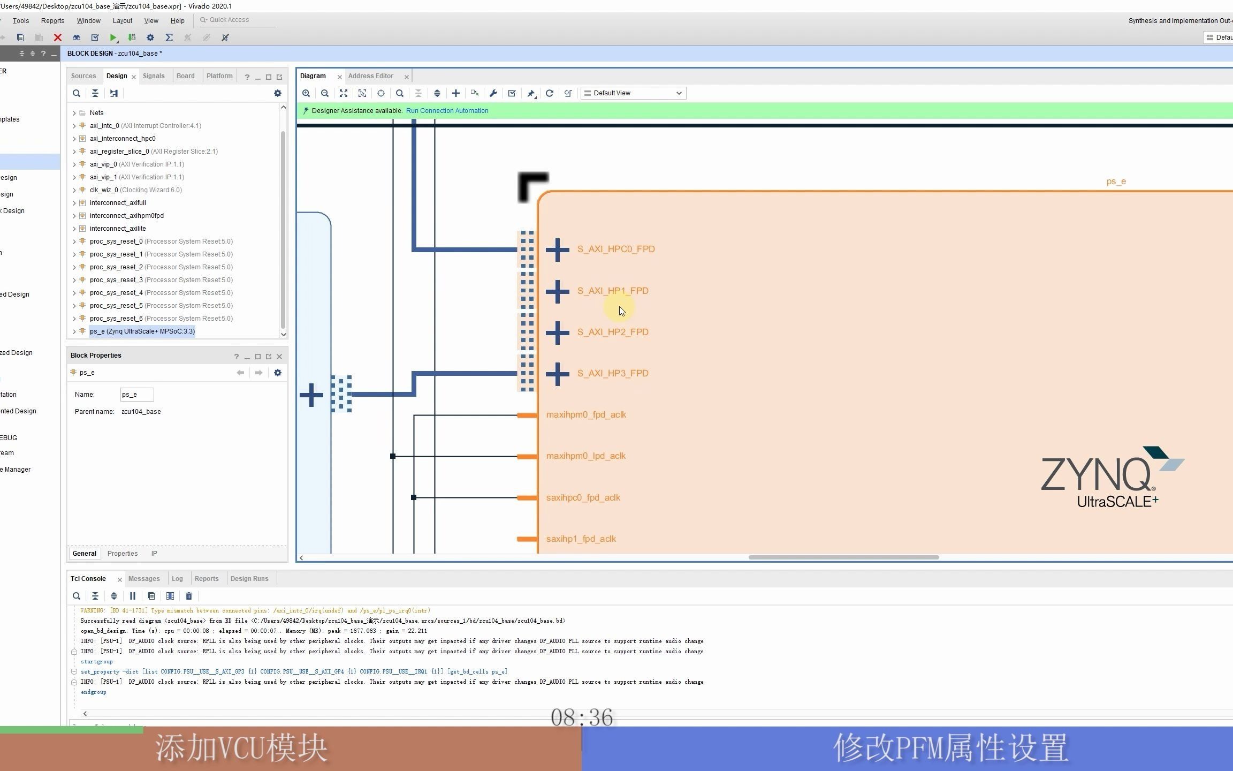Expand ps_e Zynq UltraScale+ tree node
The height and width of the screenshot is (771, 1233).
coord(74,331)
